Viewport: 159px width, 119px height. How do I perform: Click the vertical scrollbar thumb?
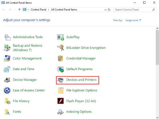click(157, 47)
